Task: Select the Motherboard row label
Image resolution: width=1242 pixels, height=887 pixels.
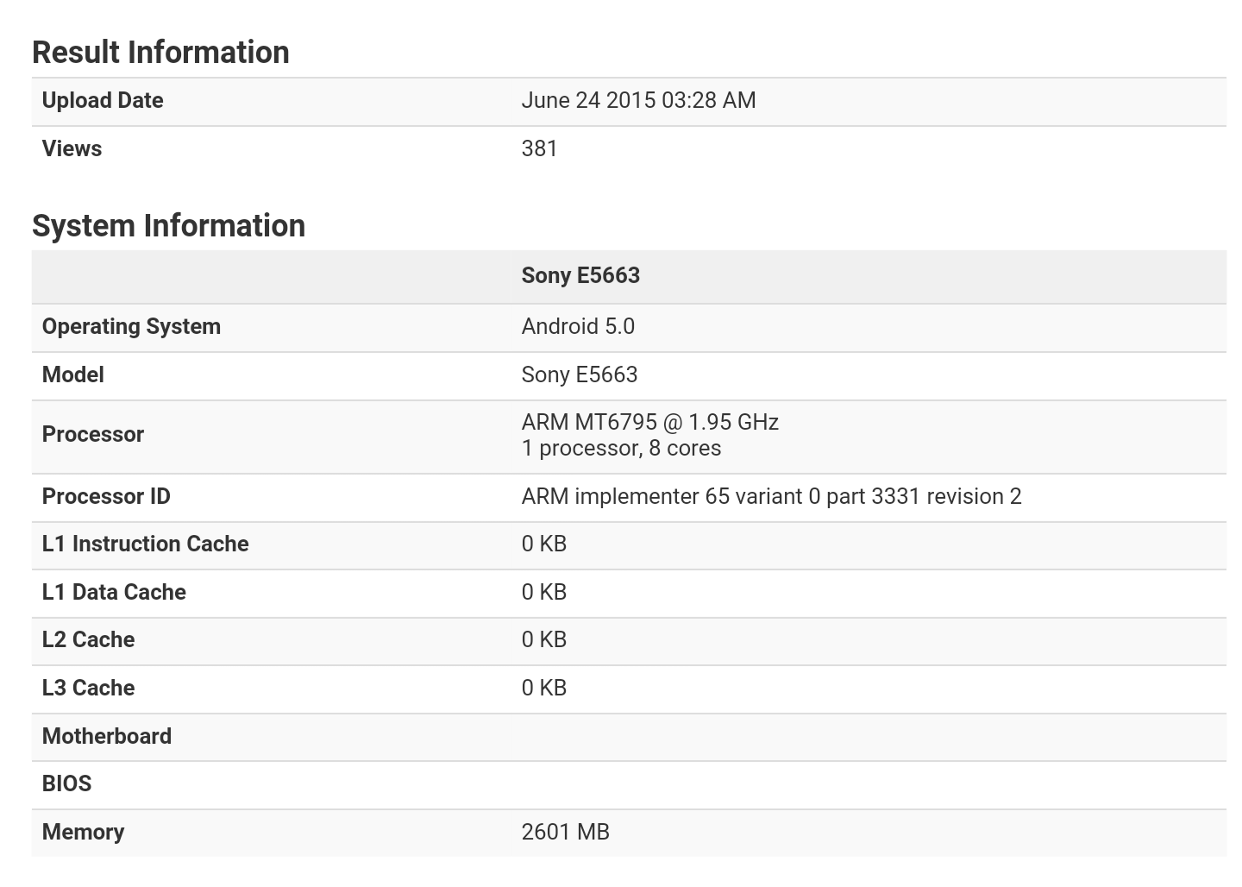Action: tap(107, 737)
